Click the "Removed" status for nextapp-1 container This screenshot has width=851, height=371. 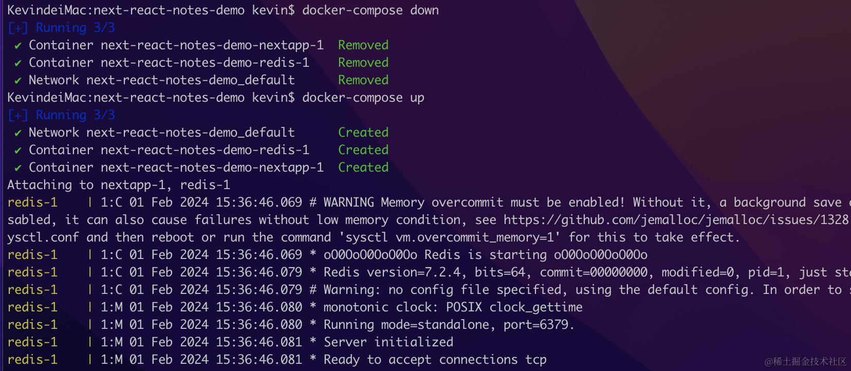pos(363,45)
